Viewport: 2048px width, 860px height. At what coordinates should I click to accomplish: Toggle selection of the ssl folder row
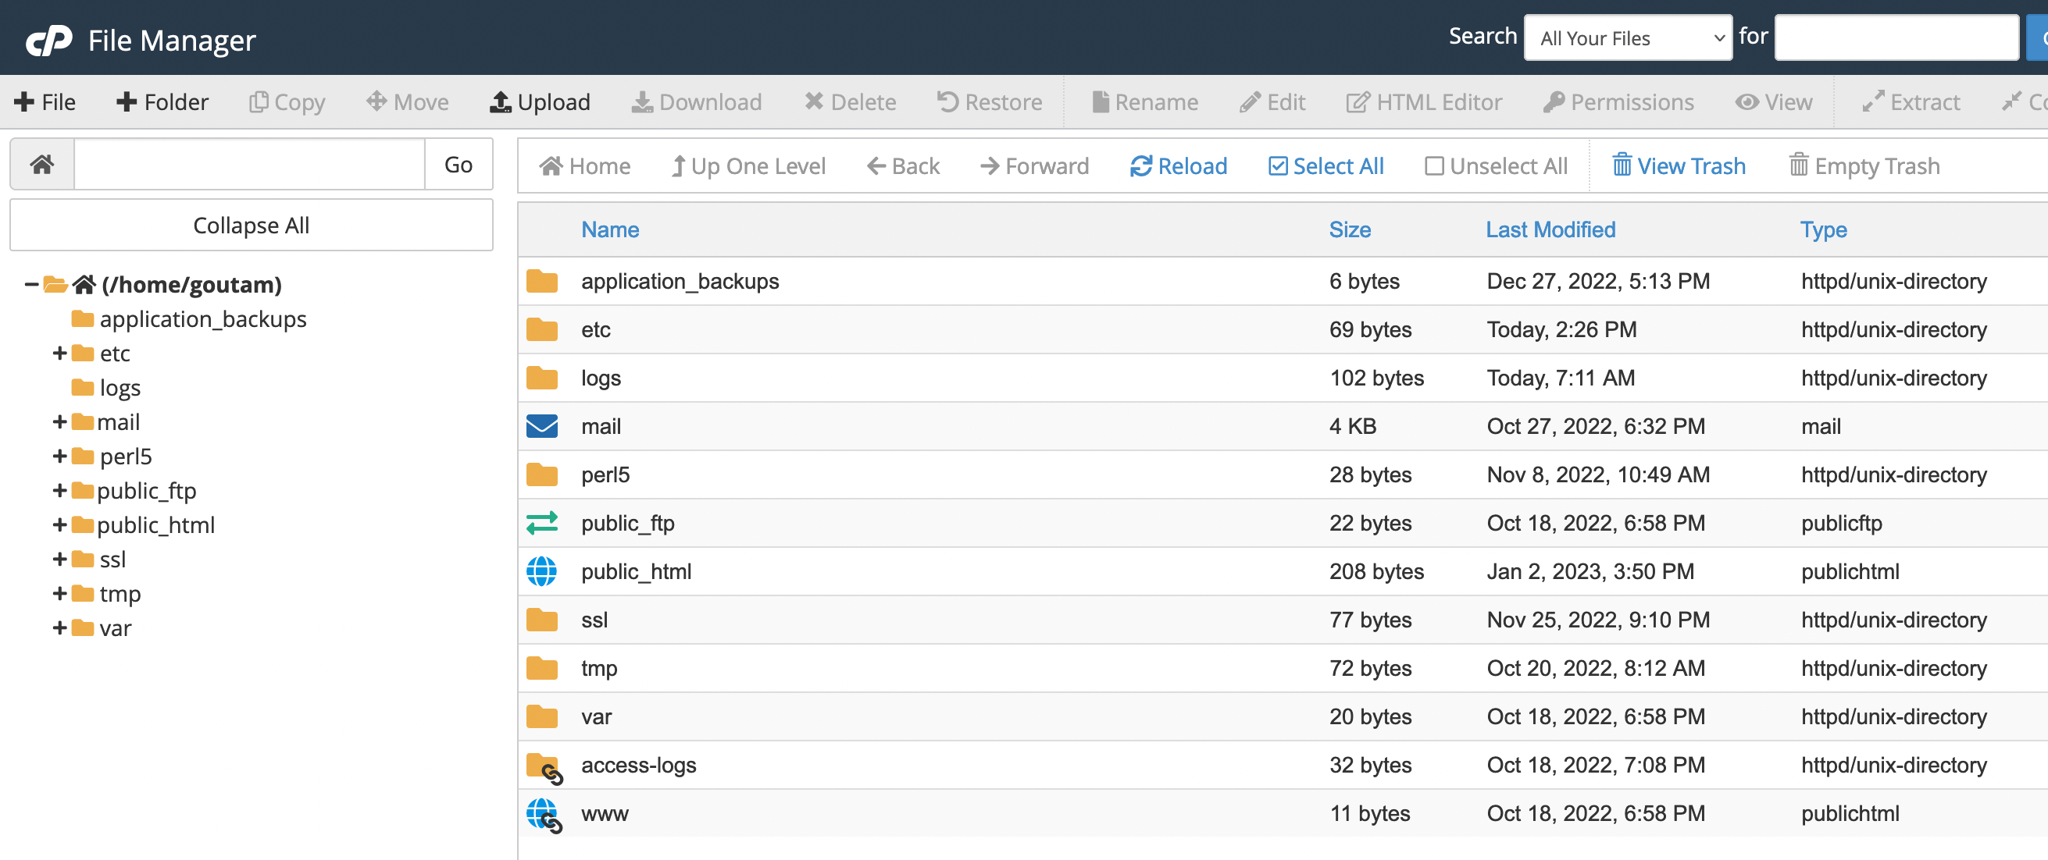point(954,620)
